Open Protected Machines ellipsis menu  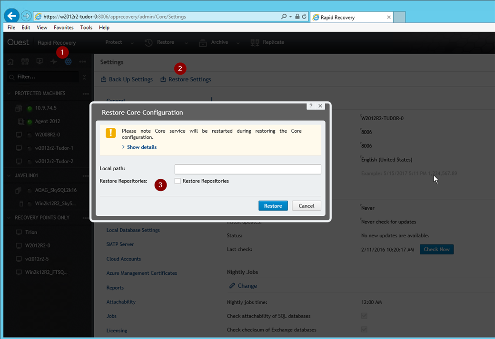(x=86, y=94)
